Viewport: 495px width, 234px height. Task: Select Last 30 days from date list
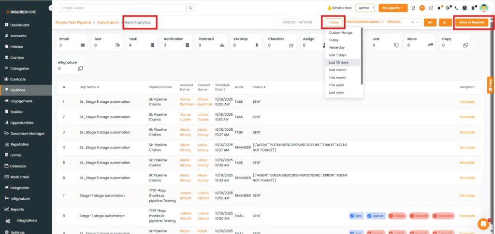coord(338,63)
